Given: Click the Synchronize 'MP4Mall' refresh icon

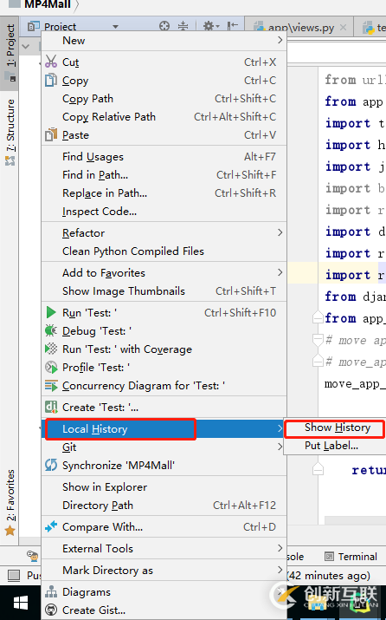Looking at the screenshot, I should 51,465.
